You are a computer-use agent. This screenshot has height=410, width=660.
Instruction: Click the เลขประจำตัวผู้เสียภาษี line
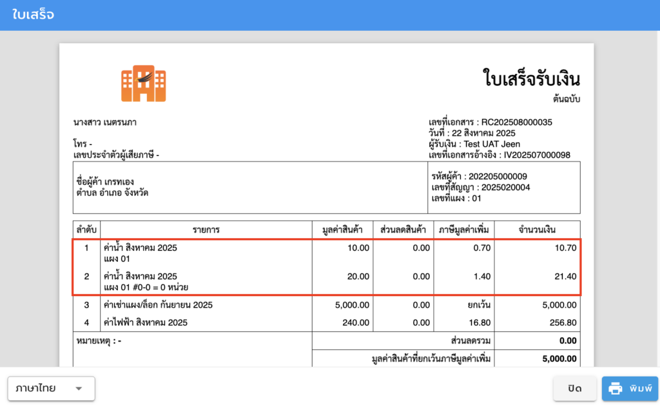tap(116, 155)
